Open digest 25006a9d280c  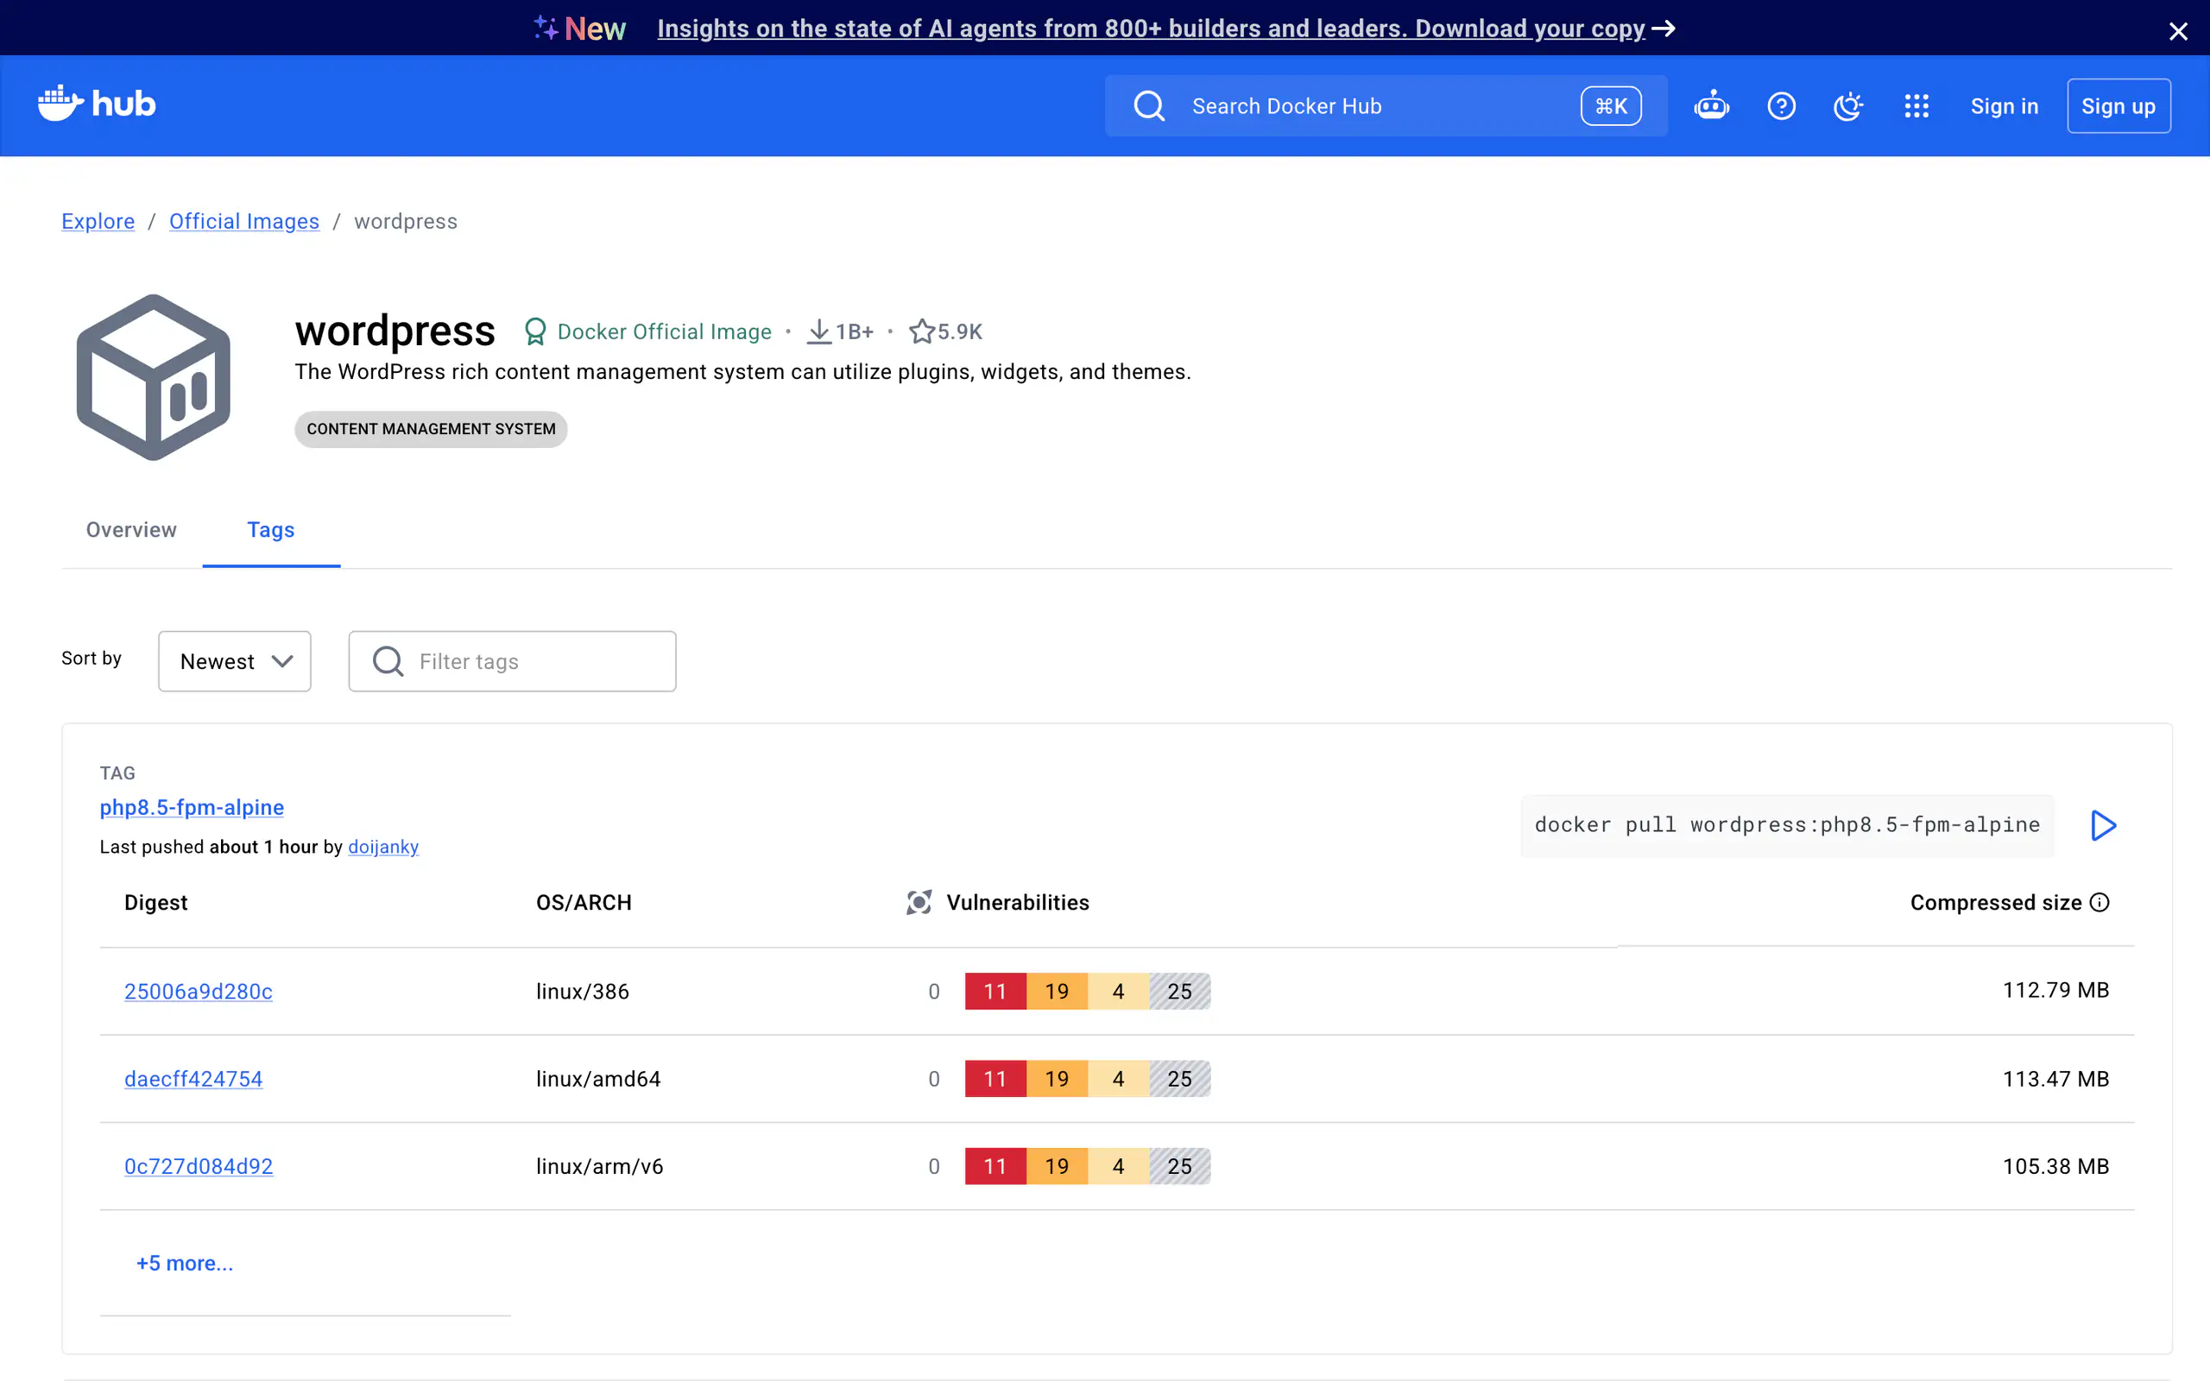[199, 991]
